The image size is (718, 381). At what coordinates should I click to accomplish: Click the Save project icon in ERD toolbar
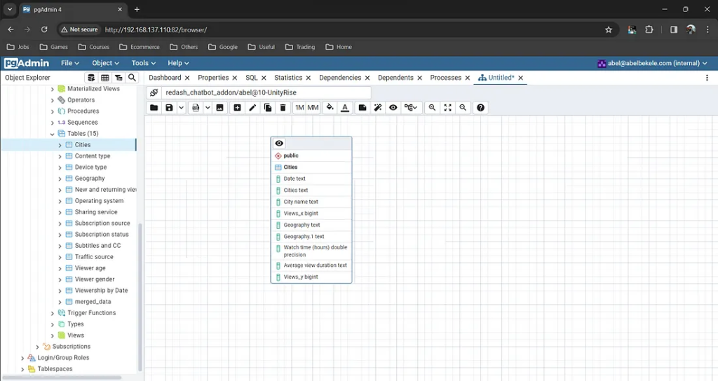[169, 108]
